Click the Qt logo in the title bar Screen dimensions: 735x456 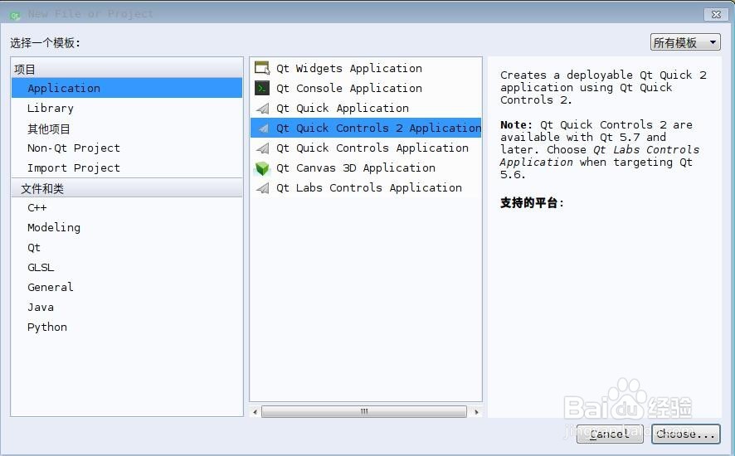tap(15, 15)
